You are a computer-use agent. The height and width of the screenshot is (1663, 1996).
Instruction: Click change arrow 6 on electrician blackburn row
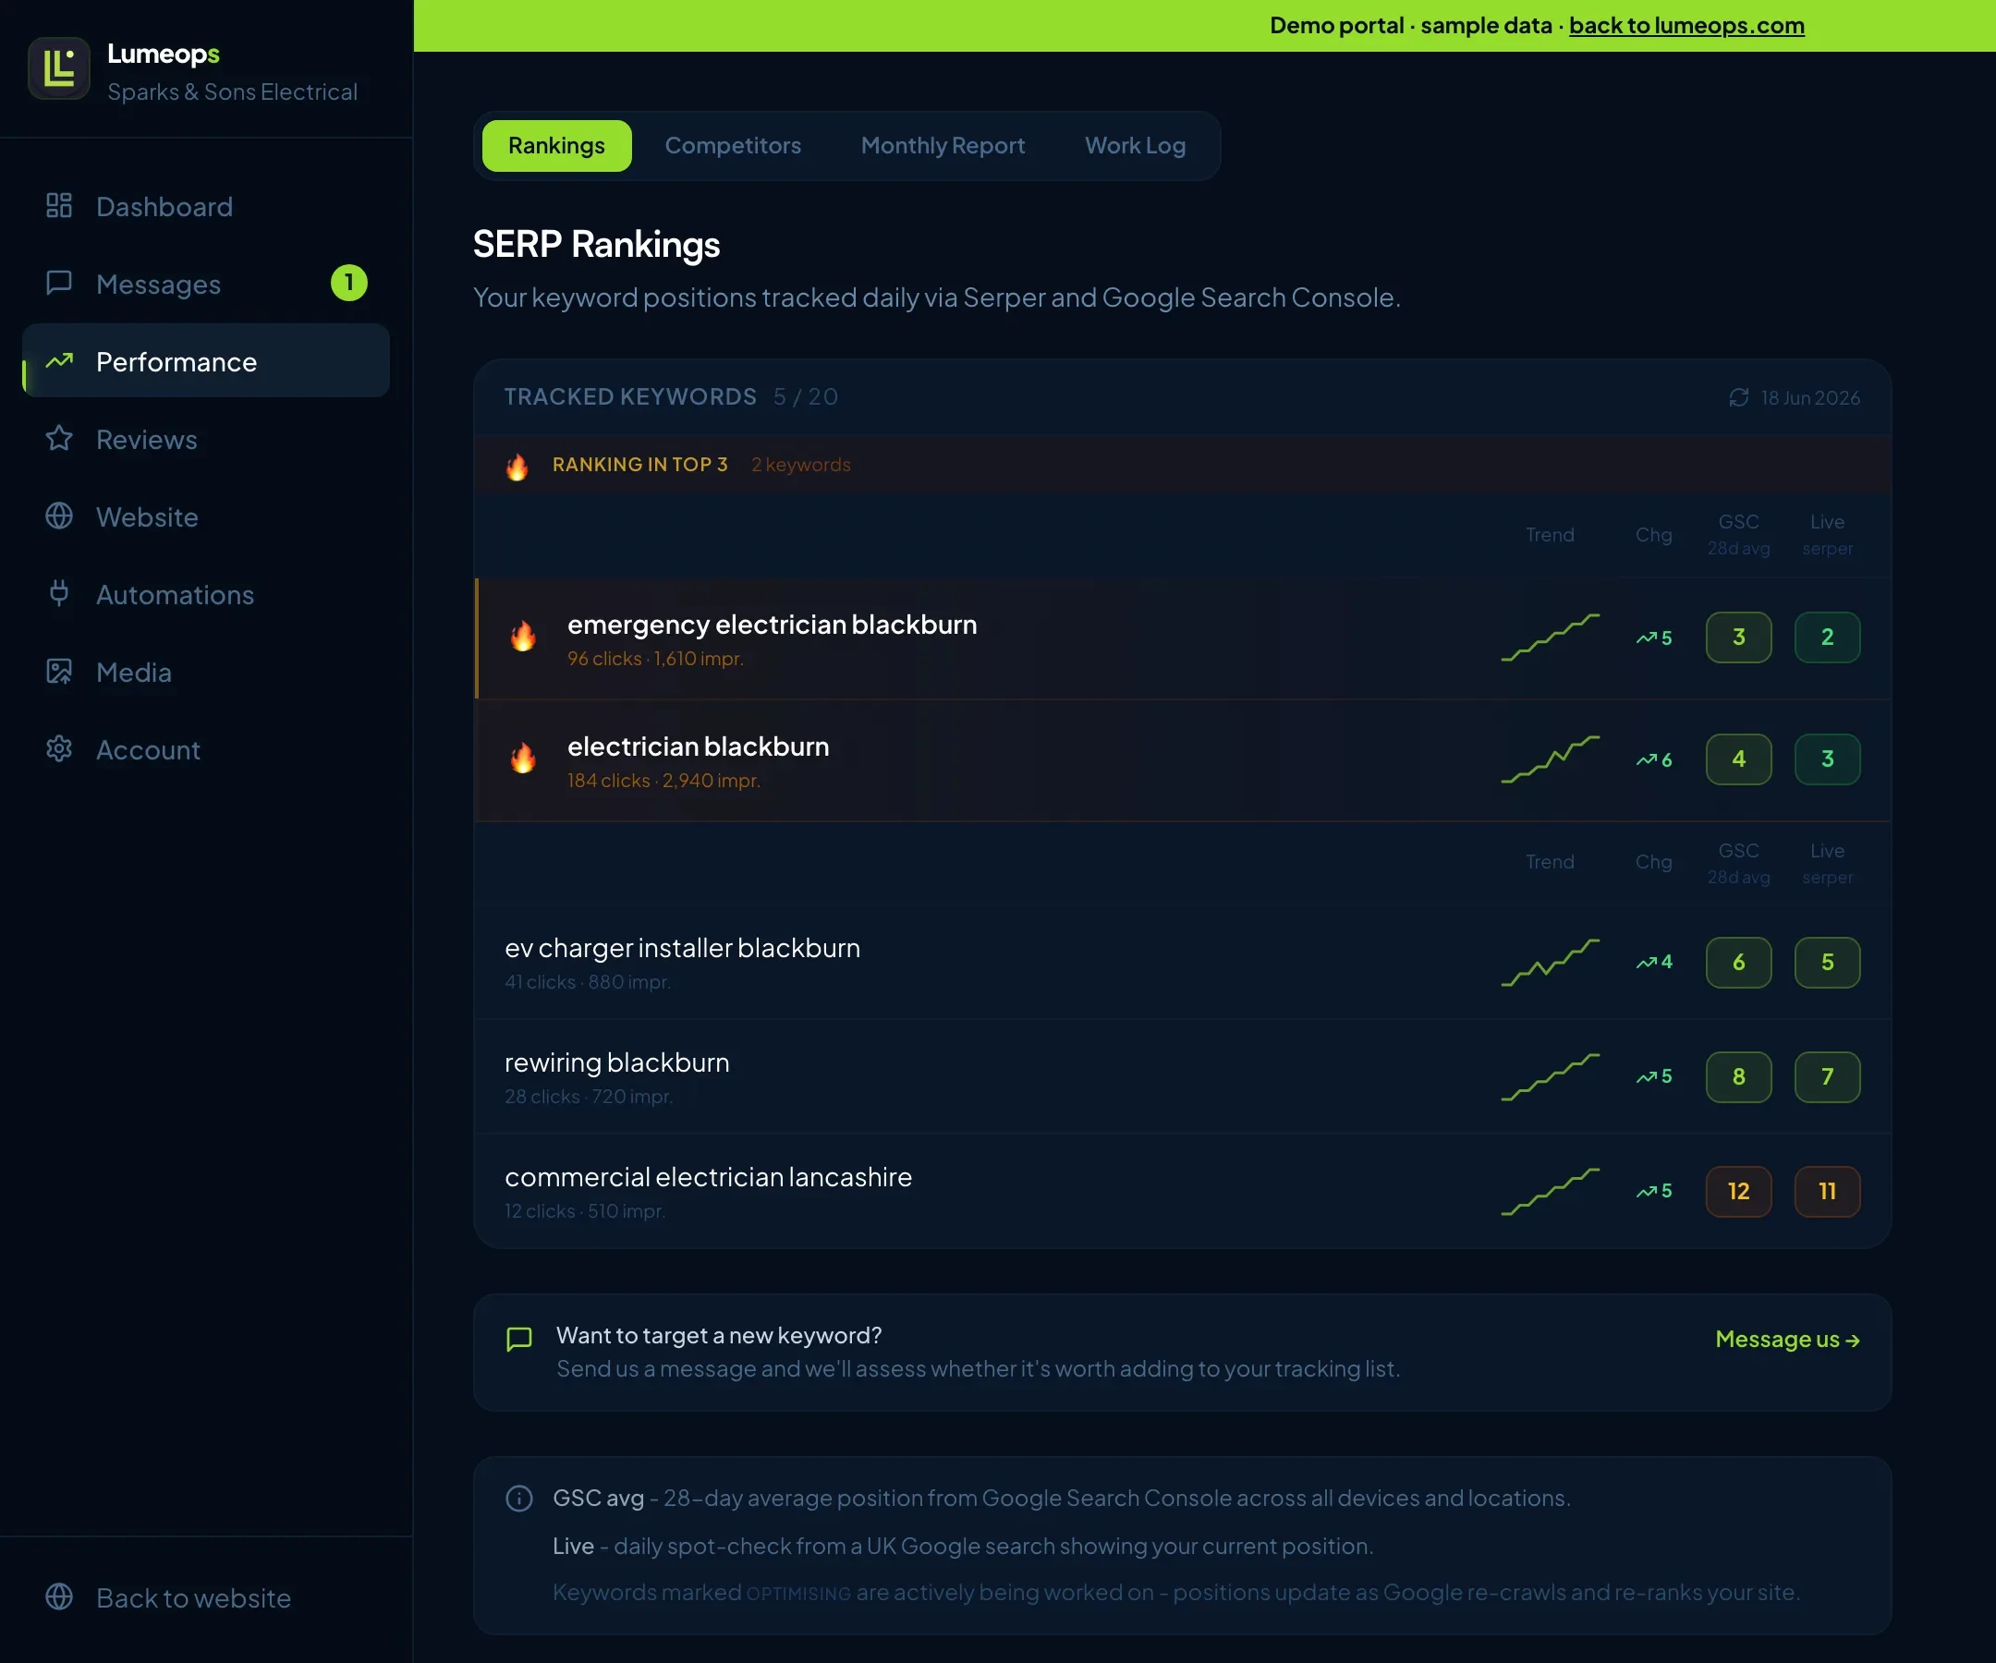point(1654,759)
